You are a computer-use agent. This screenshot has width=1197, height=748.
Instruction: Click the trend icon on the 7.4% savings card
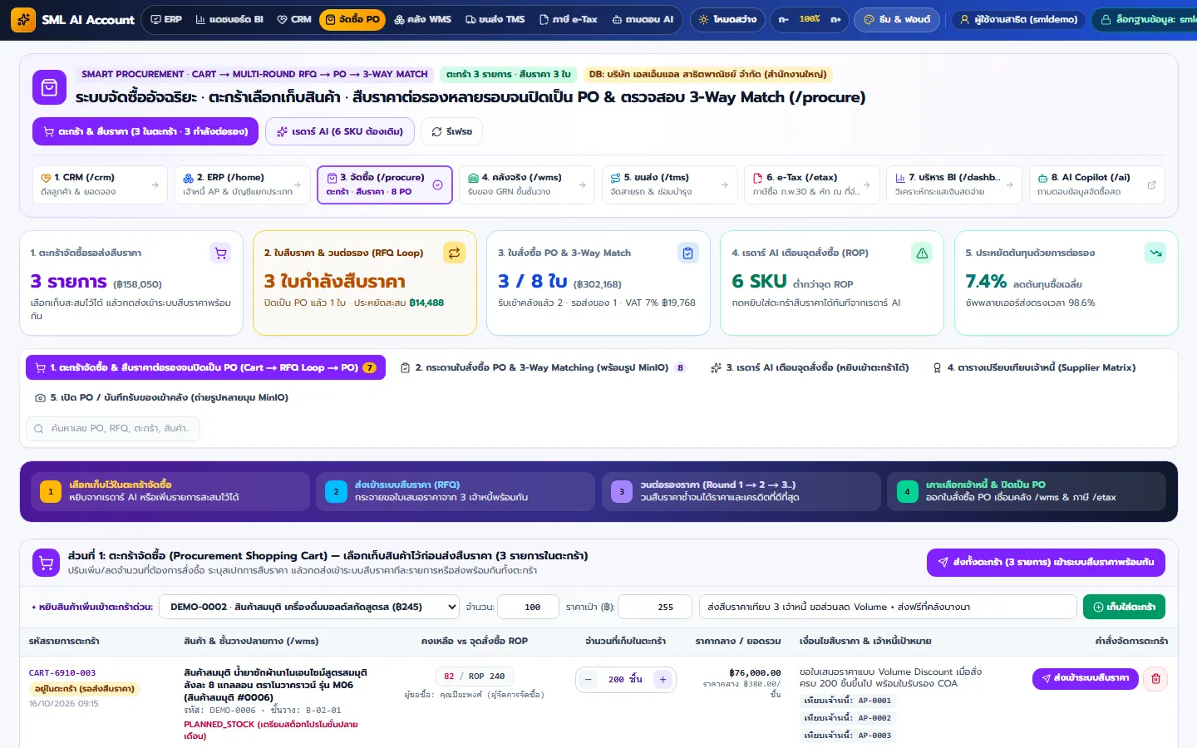[x=1155, y=253]
